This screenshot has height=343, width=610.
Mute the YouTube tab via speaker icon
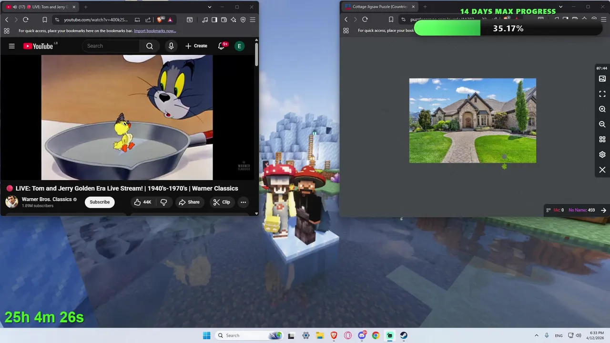[14, 7]
